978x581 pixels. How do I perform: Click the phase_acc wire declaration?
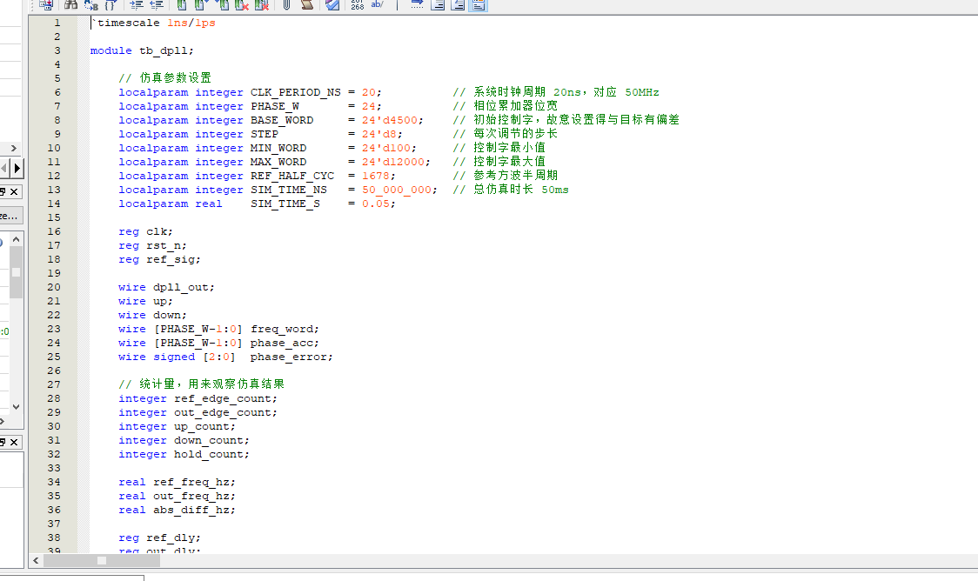click(x=219, y=343)
